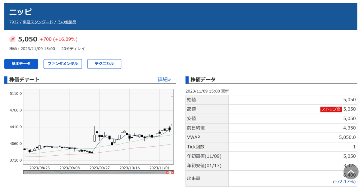Click the 始値 row label
This screenshot has width=361, height=189.
(x=191, y=100)
